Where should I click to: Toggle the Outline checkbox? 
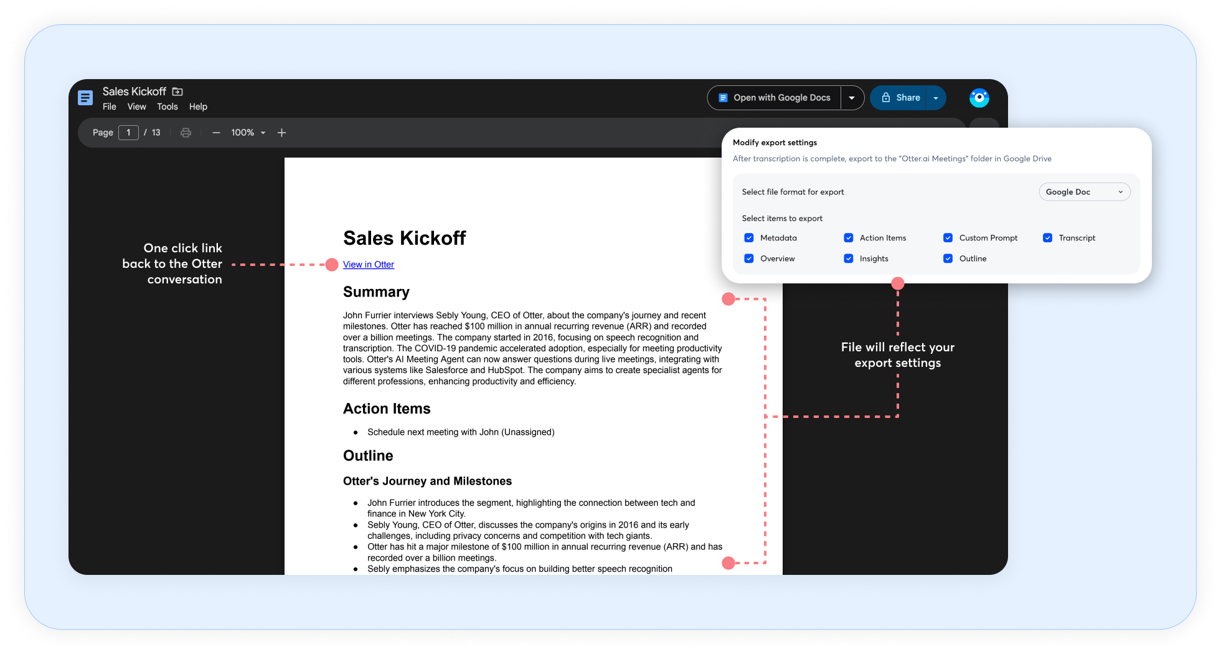[948, 258]
